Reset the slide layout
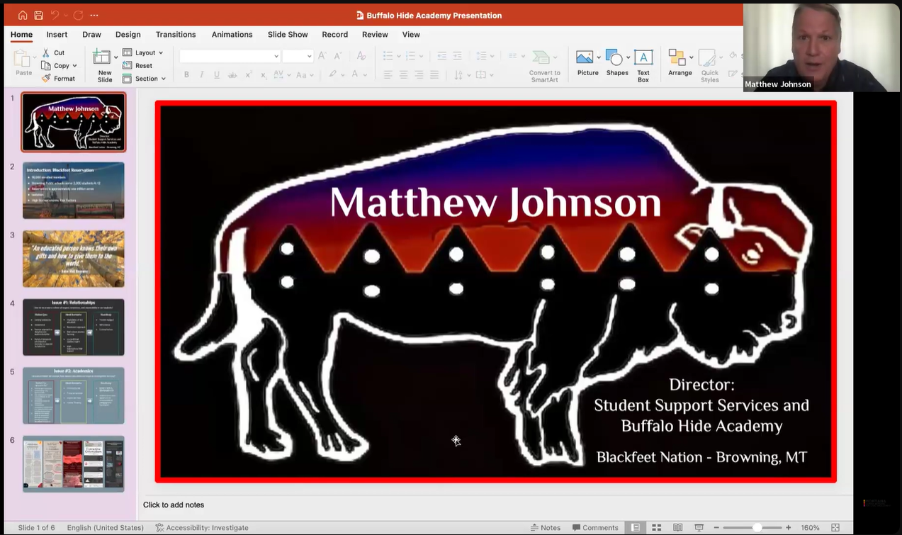 (137, 65)
